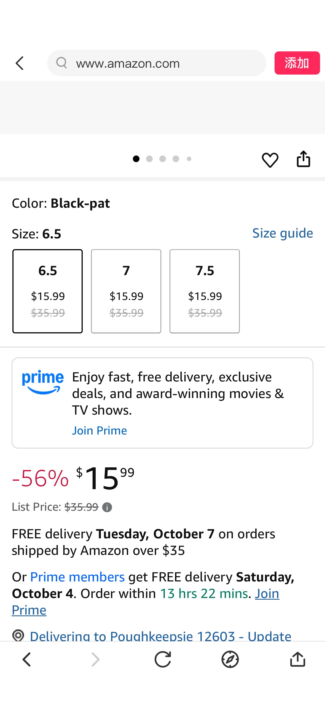Viewport: 325px width, 706px height.
Task: Open in browser via compass icon
Action: 230,660
